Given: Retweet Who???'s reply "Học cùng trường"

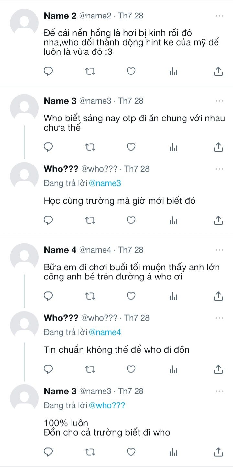Looking at the screenshot, I should pyautogui.click(x=90, y=221).
